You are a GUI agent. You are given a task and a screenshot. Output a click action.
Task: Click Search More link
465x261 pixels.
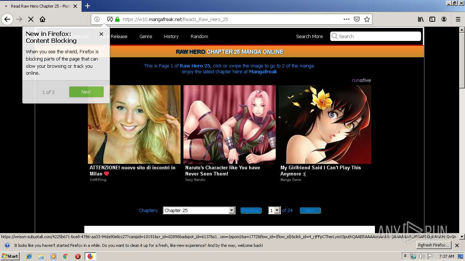click(309, 36)
